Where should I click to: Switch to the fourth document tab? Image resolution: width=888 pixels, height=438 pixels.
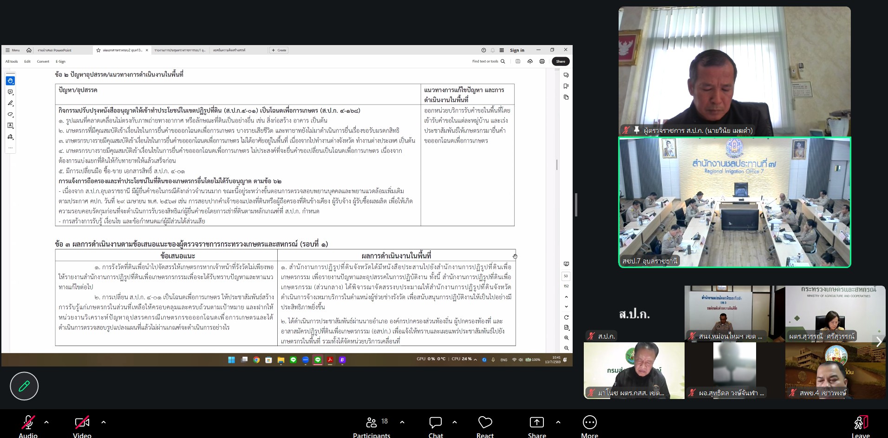click(x=238, y=50)
